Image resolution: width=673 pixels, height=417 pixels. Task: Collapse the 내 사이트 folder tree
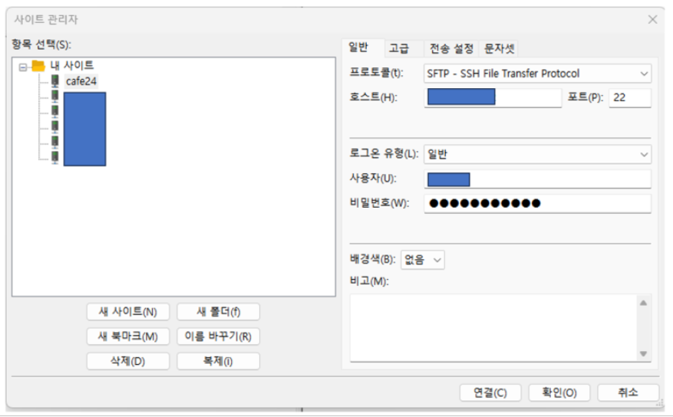coord(23,67)
